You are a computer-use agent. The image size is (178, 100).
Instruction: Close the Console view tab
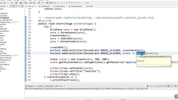pos(65,86)
